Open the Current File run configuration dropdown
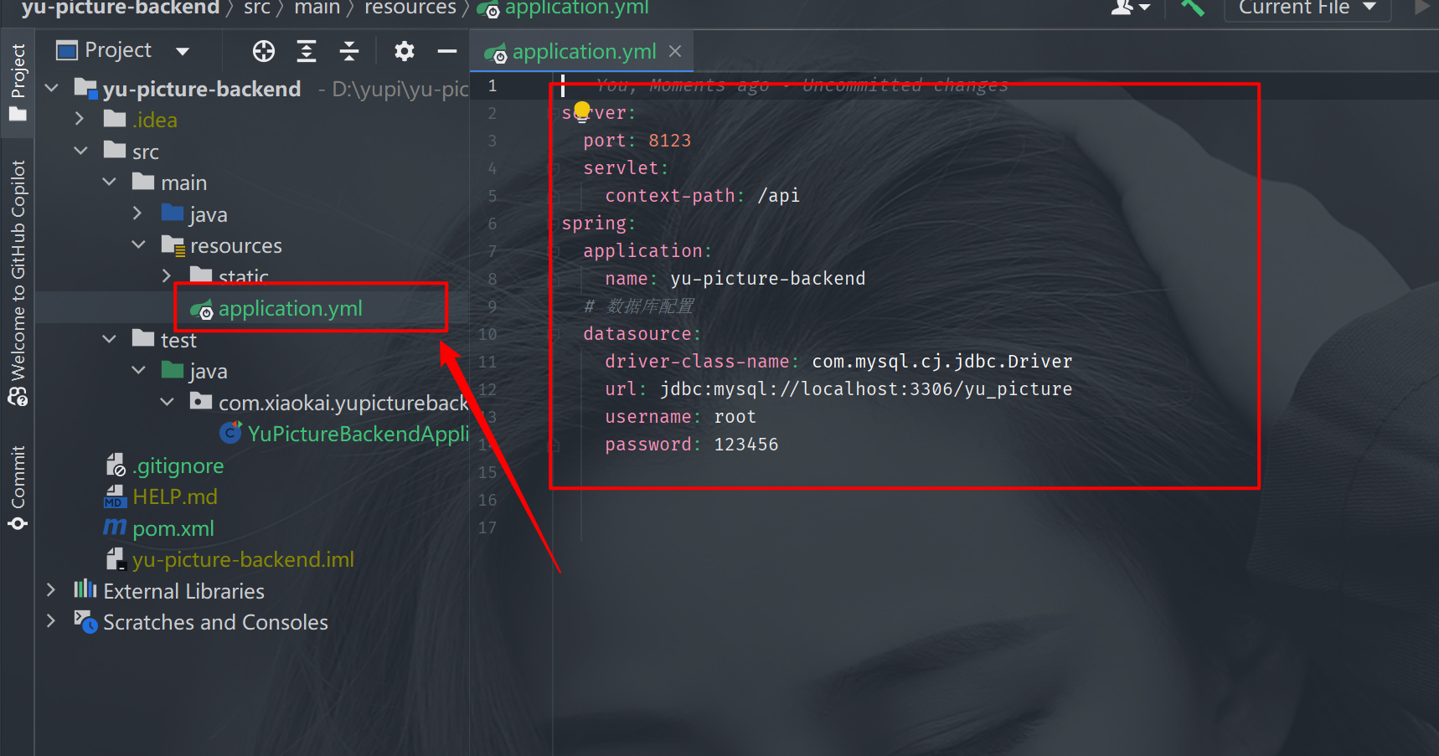Viewport: 1439px width, 756px height. tap(1307, 8)
